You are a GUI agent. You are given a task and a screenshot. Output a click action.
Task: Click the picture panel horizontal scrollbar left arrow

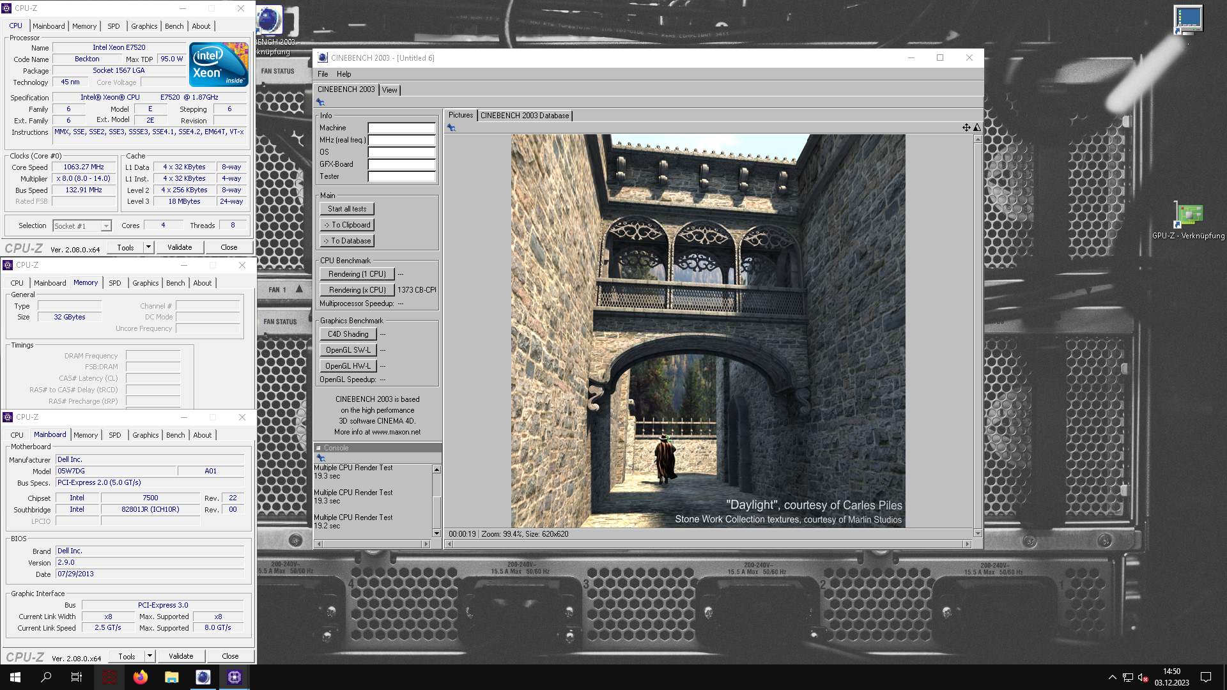click(x=449, y=544)
